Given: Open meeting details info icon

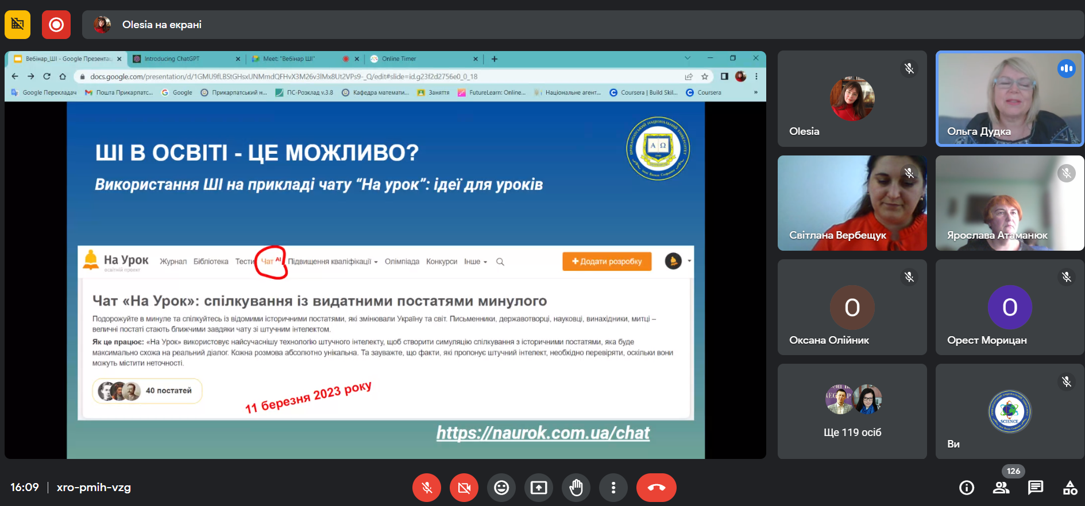Looking at the screenshot, I should (967, 488).
